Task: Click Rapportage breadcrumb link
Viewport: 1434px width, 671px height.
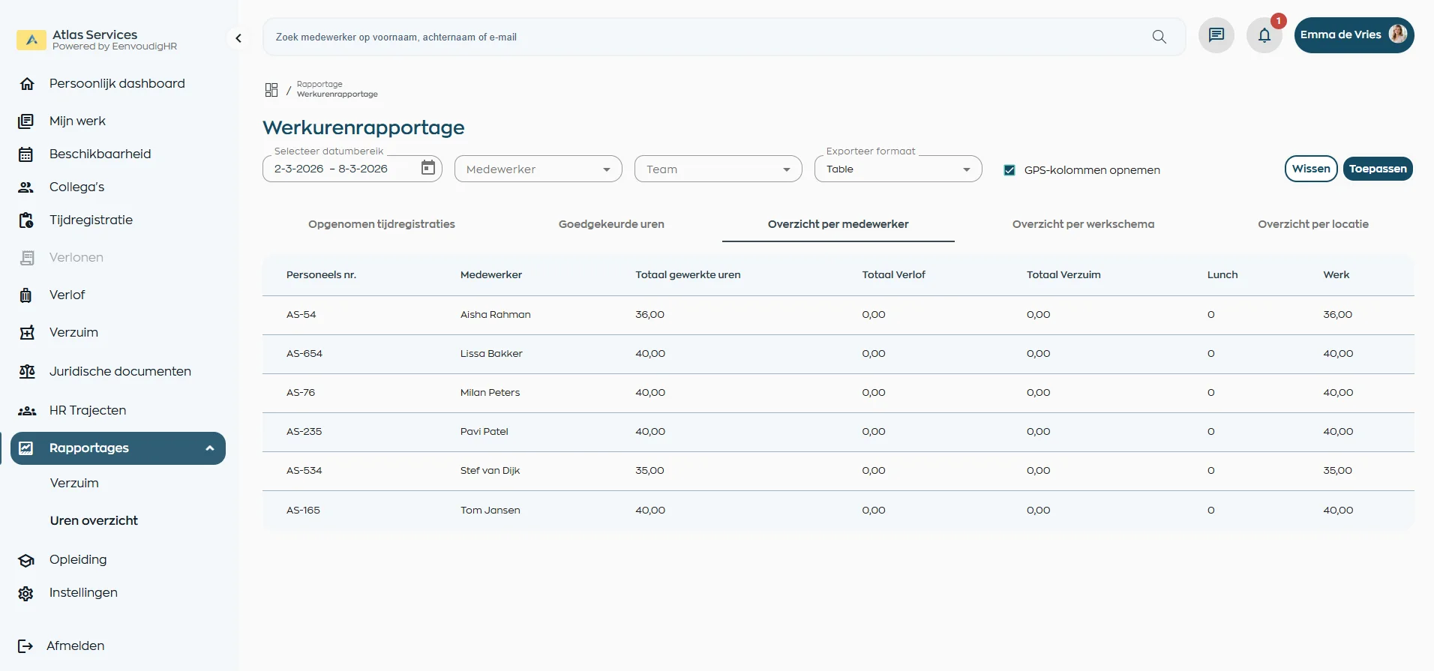Action: pyautogui.click(x=319, y=84)
